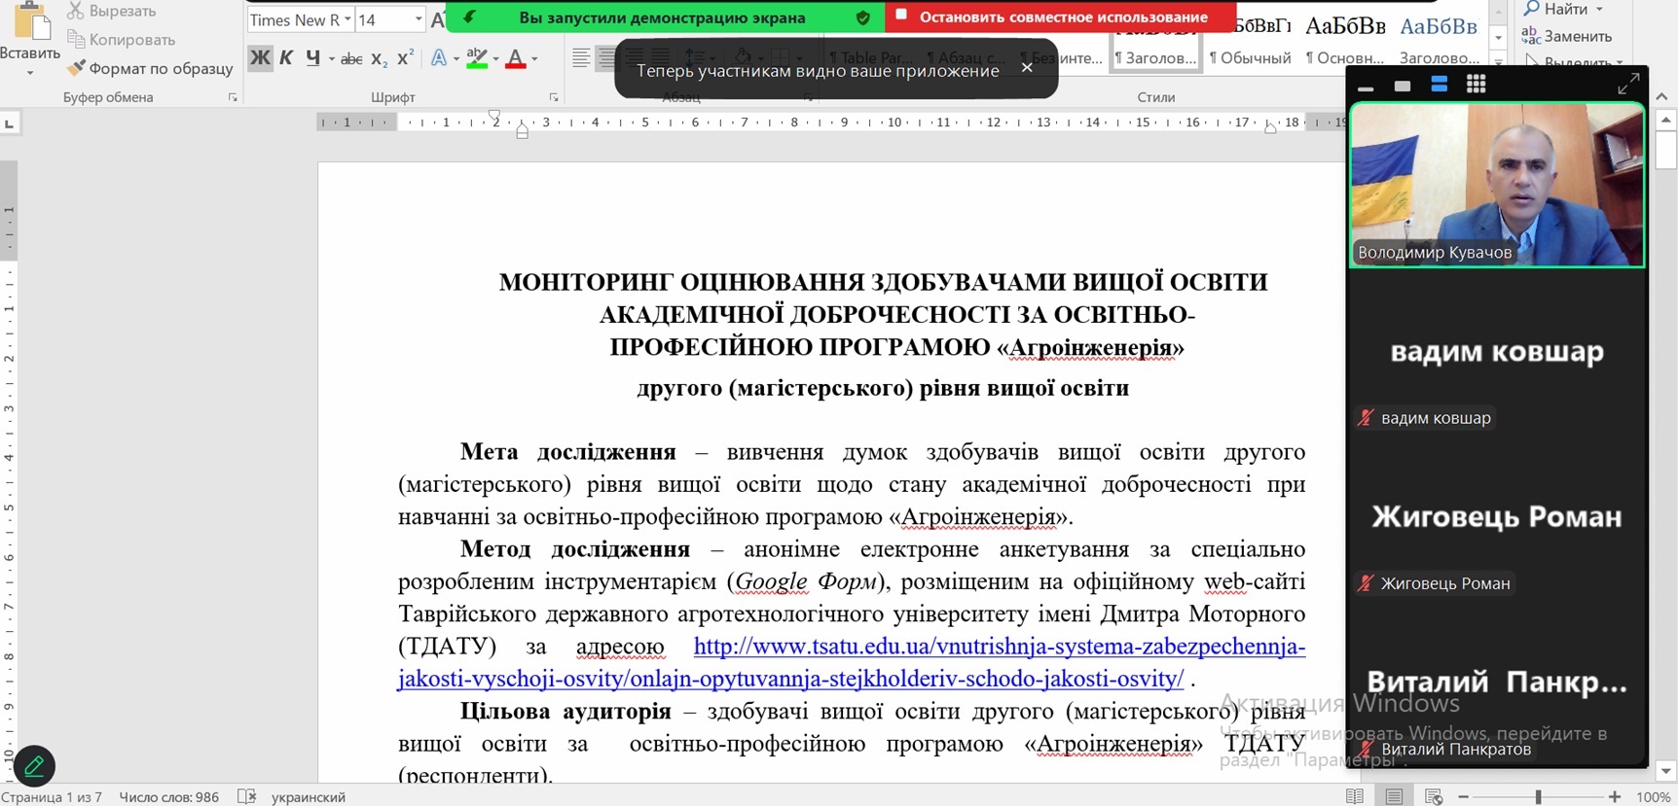Click the Format Painter brush icon
Image resolution: width=1678 pixels, height=806 pixels.
pyautogui.click(x=76, y=68)
